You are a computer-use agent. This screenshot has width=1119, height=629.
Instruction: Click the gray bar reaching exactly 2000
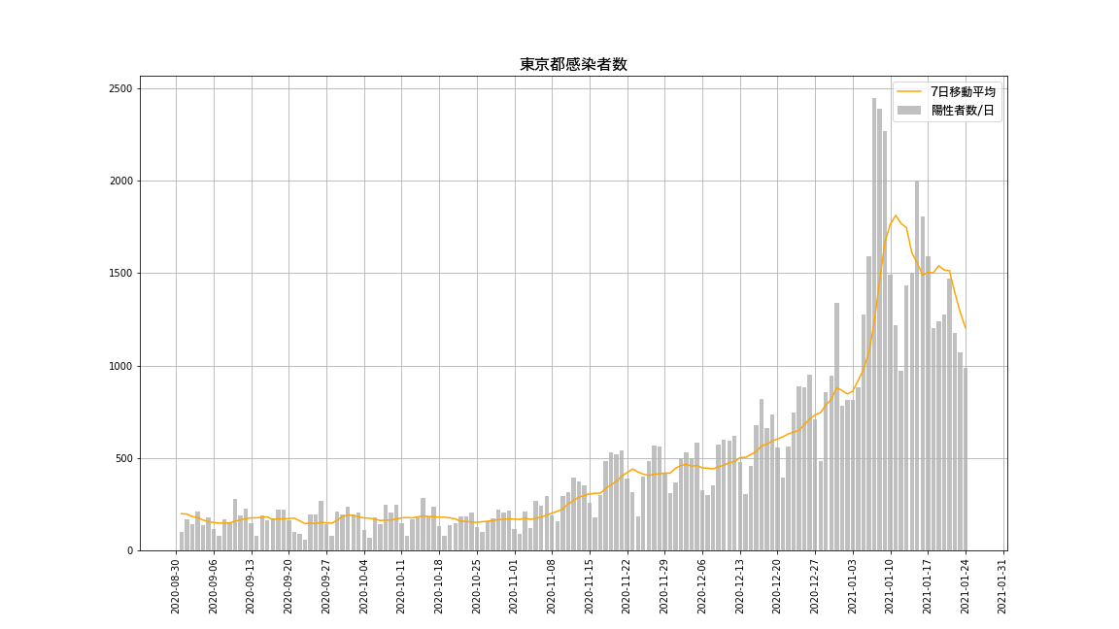click(917, 366)
